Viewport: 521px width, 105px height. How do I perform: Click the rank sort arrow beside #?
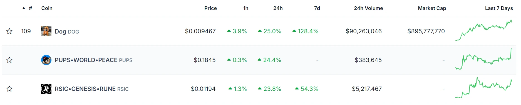coord(24,8)
